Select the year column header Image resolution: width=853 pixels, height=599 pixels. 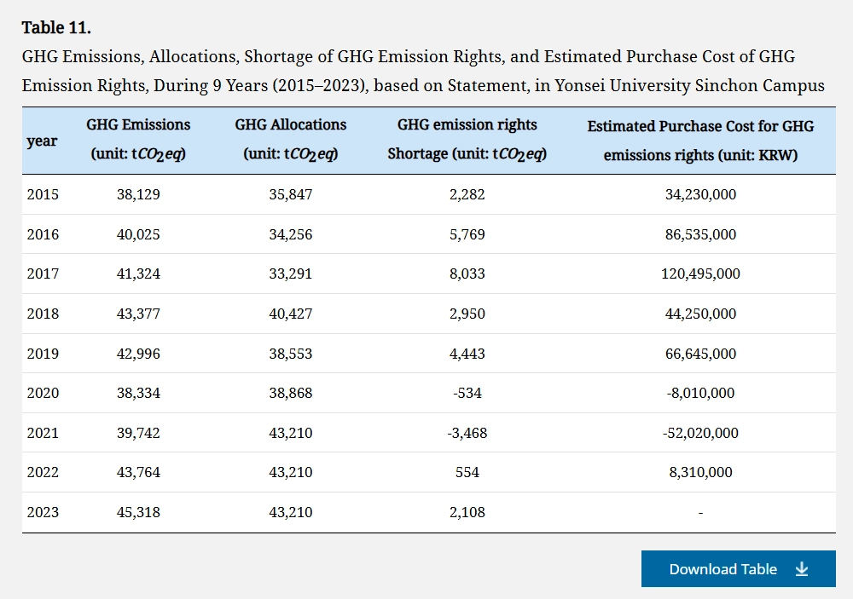pyautogui.click(x=42, y=141)
